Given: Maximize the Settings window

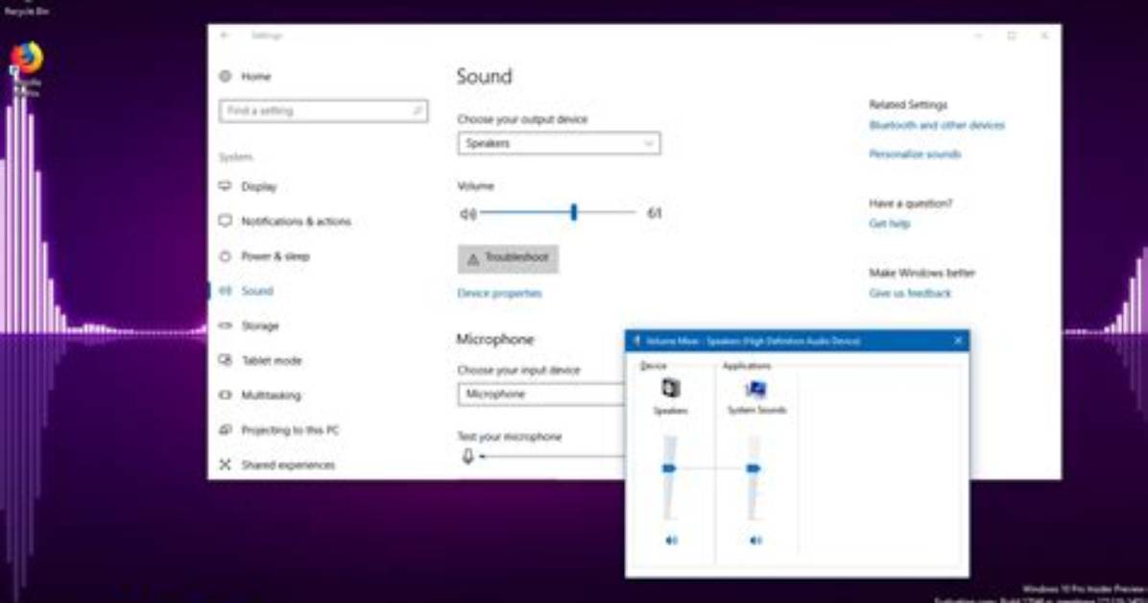Looking at the screenshot, I should pyautogui.click(x=1012, y=36).
